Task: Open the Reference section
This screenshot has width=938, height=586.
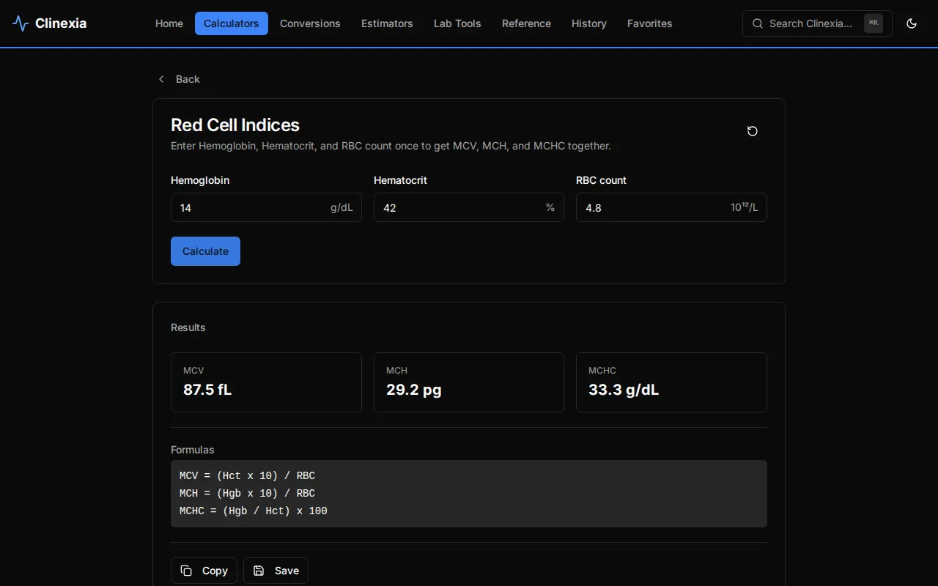Action: (526, 23)
